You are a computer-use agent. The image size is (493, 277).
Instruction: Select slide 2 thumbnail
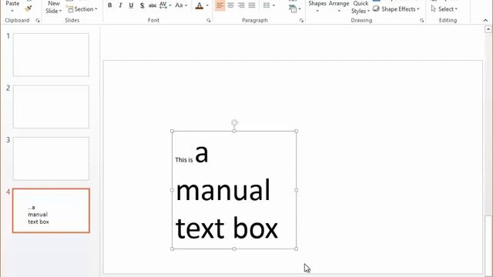pos(51,107)
